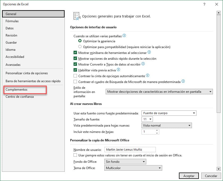The image size is (223, 181).
Task: Click info icon beside 'Contraer la cinta de opciones'
Action: [148, 76]
